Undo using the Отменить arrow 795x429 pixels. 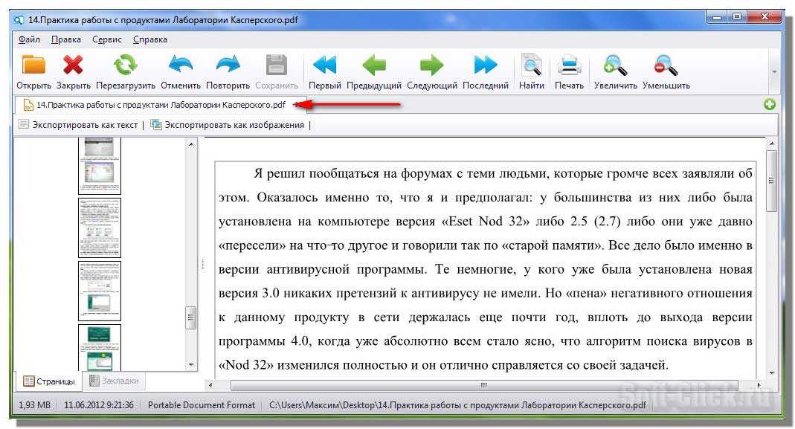point(181,66)
